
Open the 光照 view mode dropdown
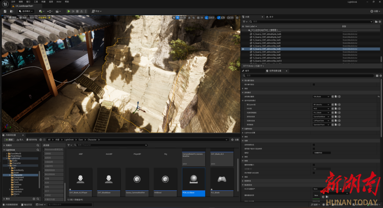tap(23, 18)
